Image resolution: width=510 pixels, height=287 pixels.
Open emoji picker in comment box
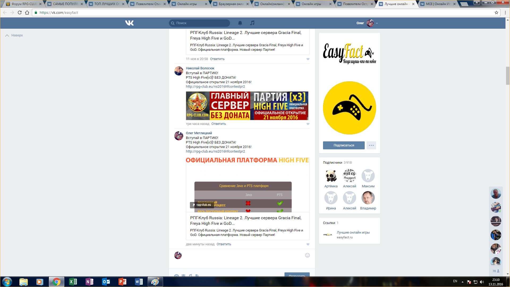coord(307,255)
